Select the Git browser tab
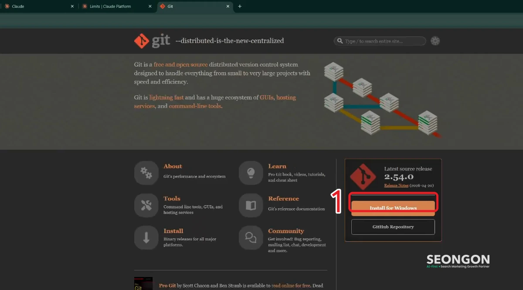The image size is (523, 290). tap(195, 7)
